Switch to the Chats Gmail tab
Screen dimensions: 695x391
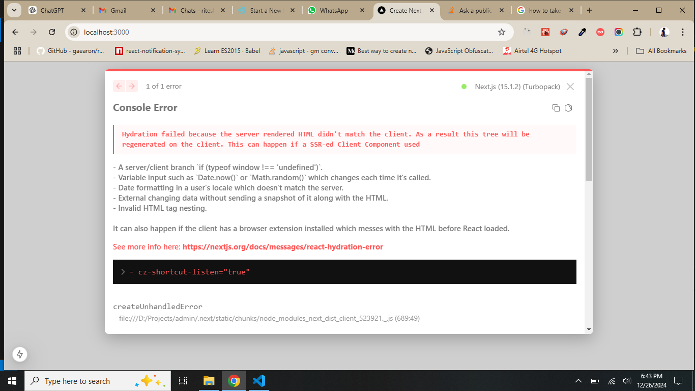(x=197, y=10)
